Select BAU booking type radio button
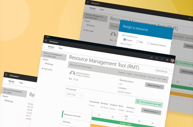This screenshot has width=193, height=127. pyautogui.click(x=138, y=42)
